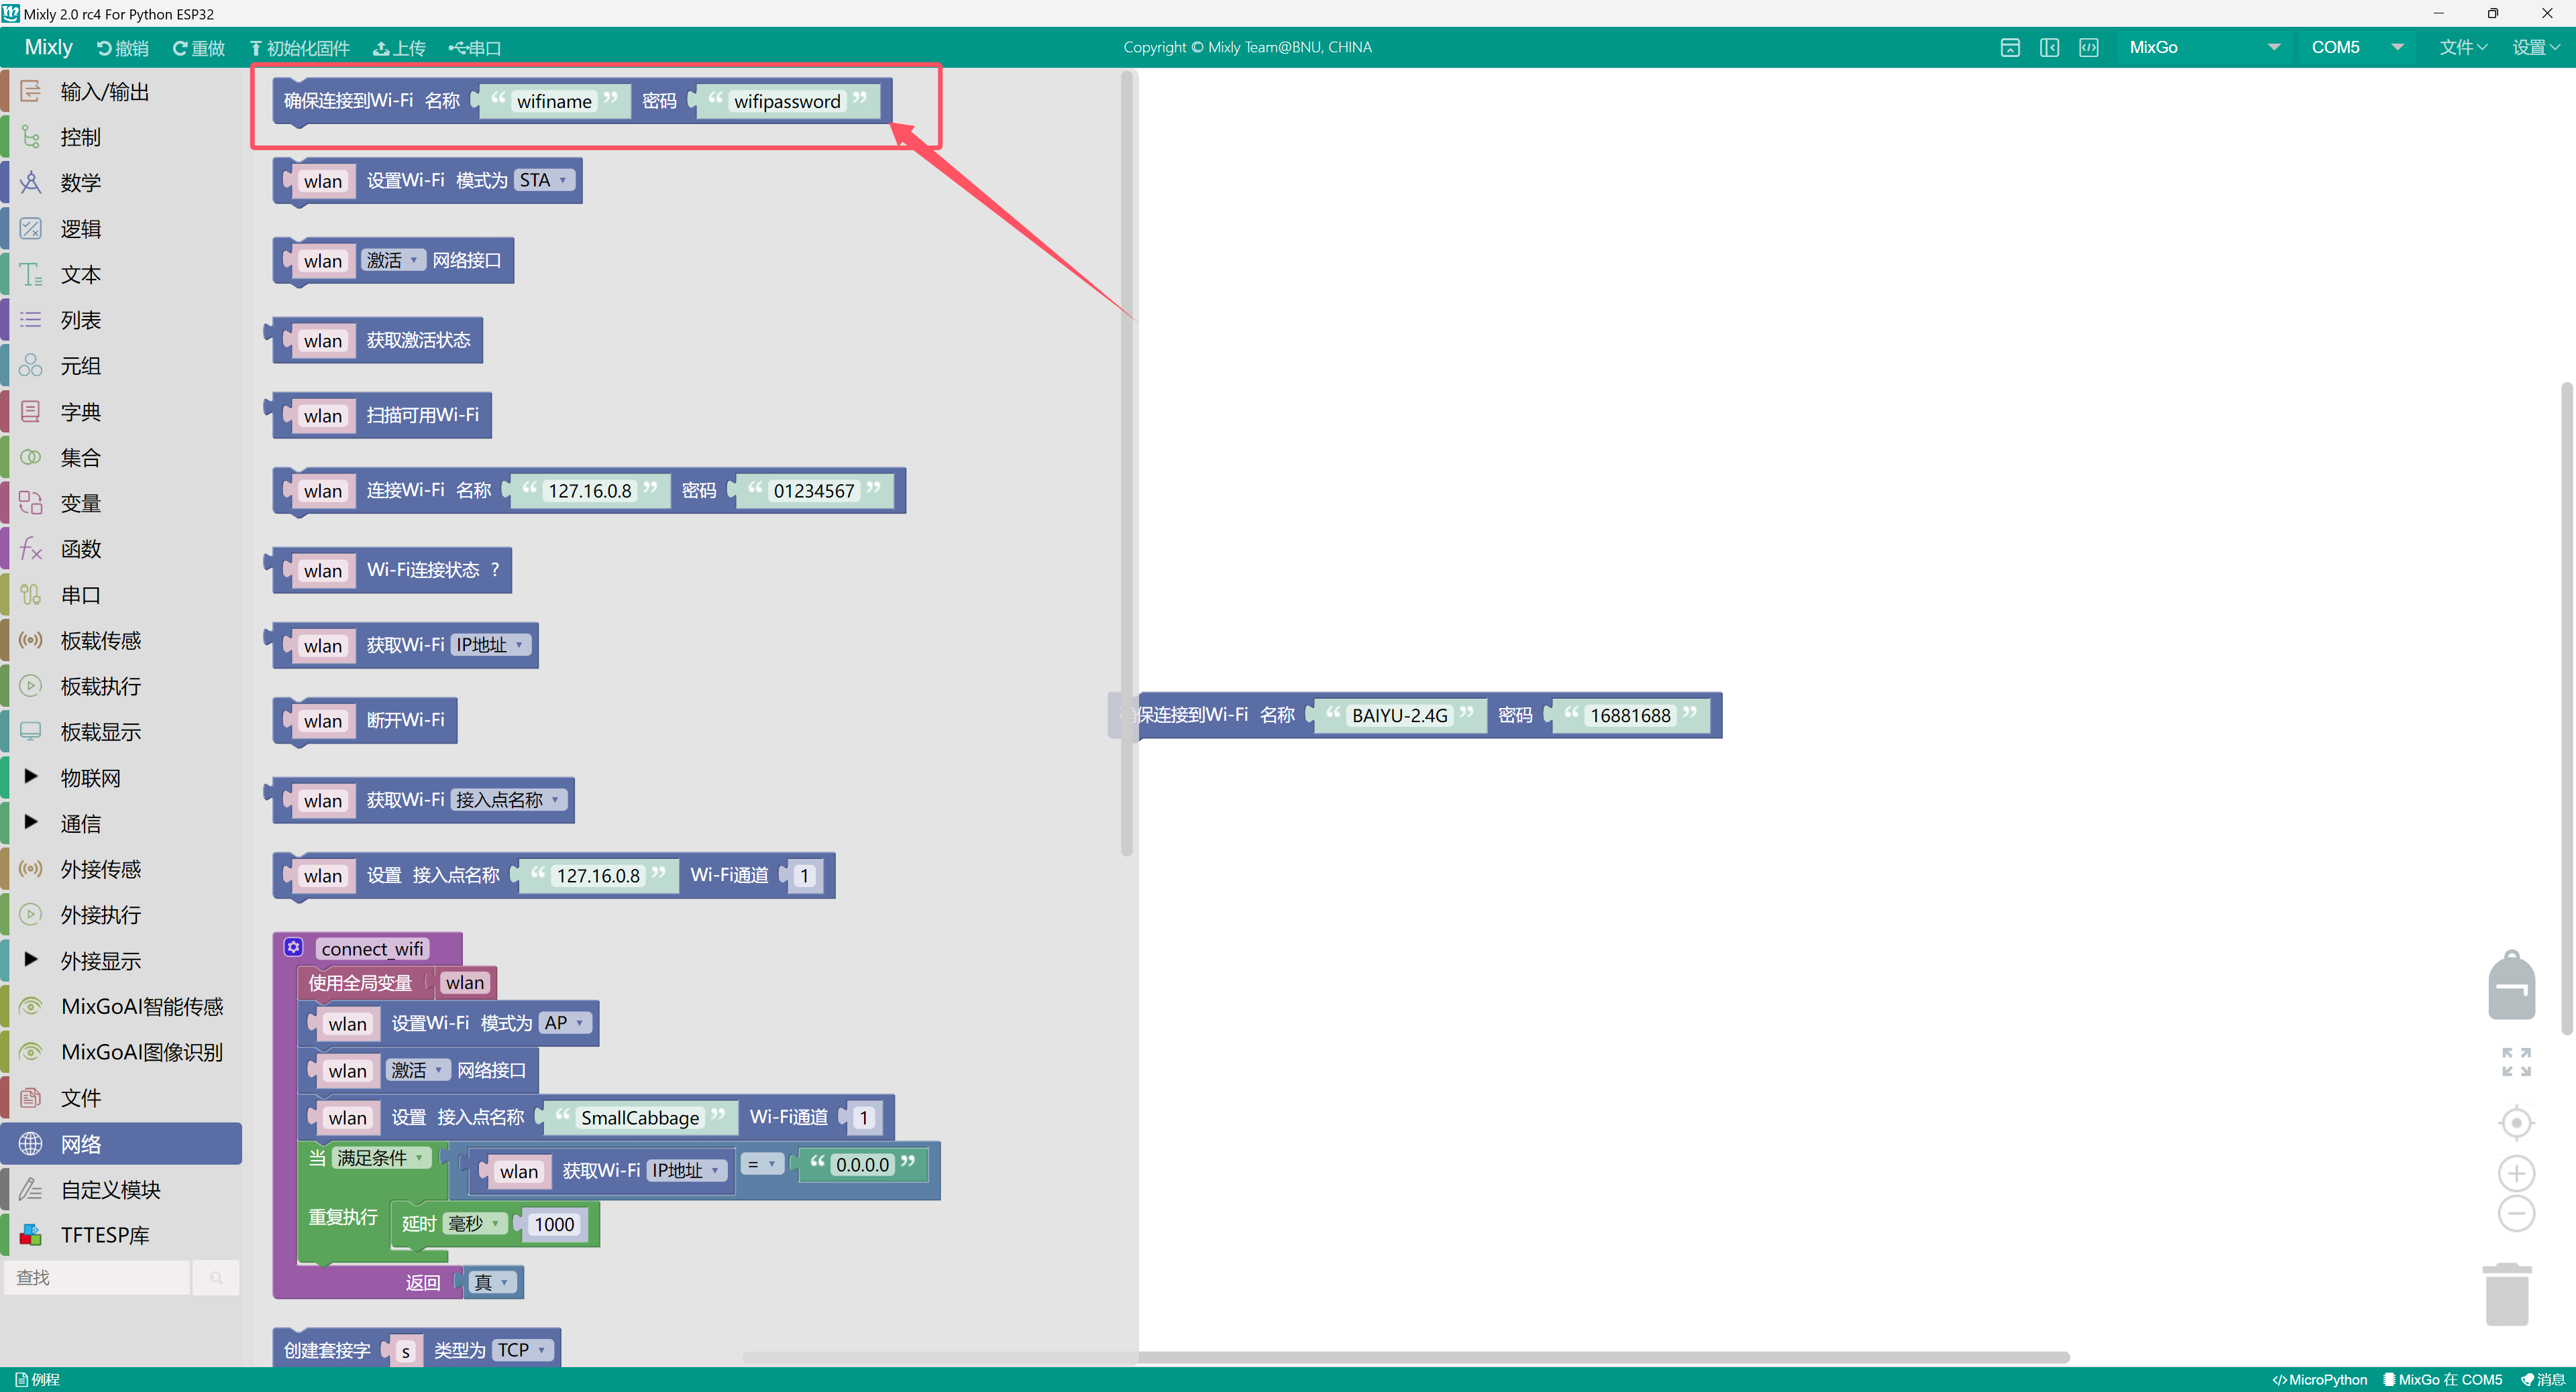The height and width of the screenshot is (1392, 2576).
Task: Open the 元组 block category
Action: [x=121, y=365]
